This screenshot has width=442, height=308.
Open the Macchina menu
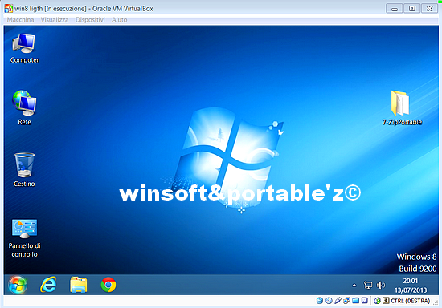tap(20, 20)
